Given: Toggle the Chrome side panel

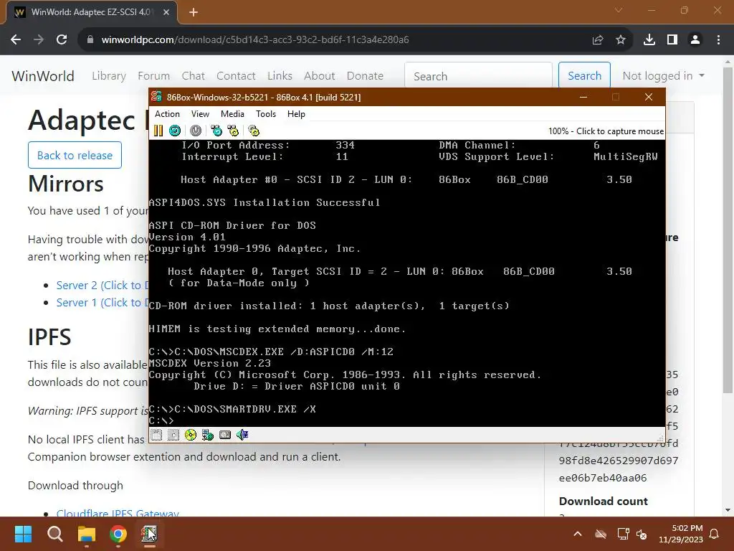Looking at the screenshot, I should (x=672, y=40).
